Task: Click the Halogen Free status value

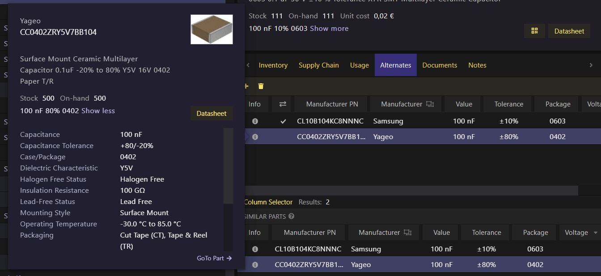Action: click(142, 179)
